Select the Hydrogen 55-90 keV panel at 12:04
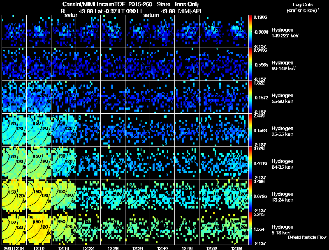The width and height of the screenshot is (329, 250). [x=14, y=97]
